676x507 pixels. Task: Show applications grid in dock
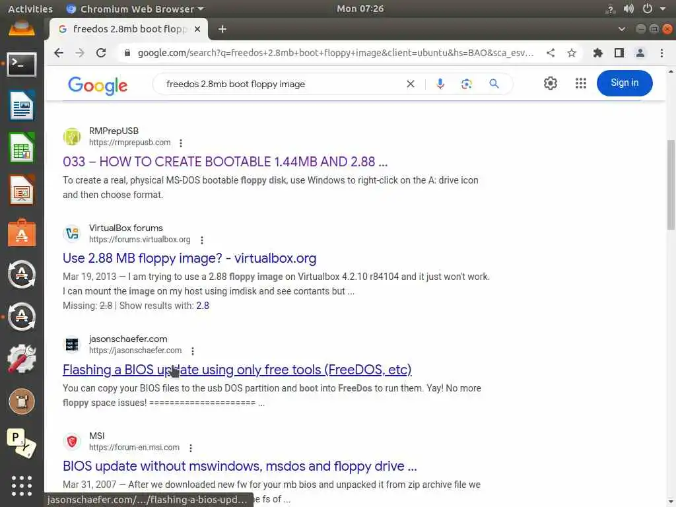point(22,486)
